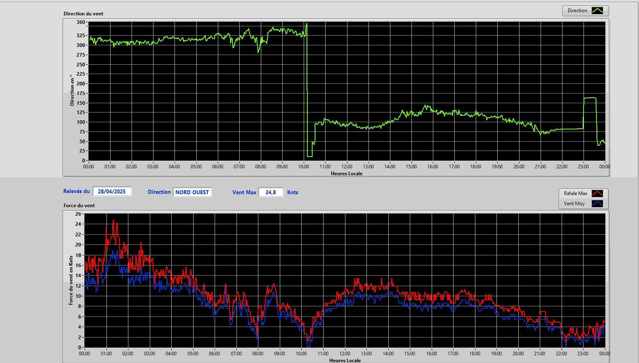Click the Vent Max value 24,8

[x=271, y=192]
